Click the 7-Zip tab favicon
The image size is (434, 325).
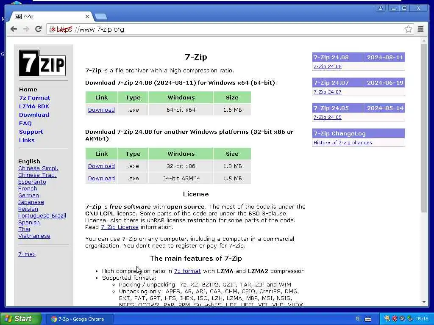coord(18,17)
